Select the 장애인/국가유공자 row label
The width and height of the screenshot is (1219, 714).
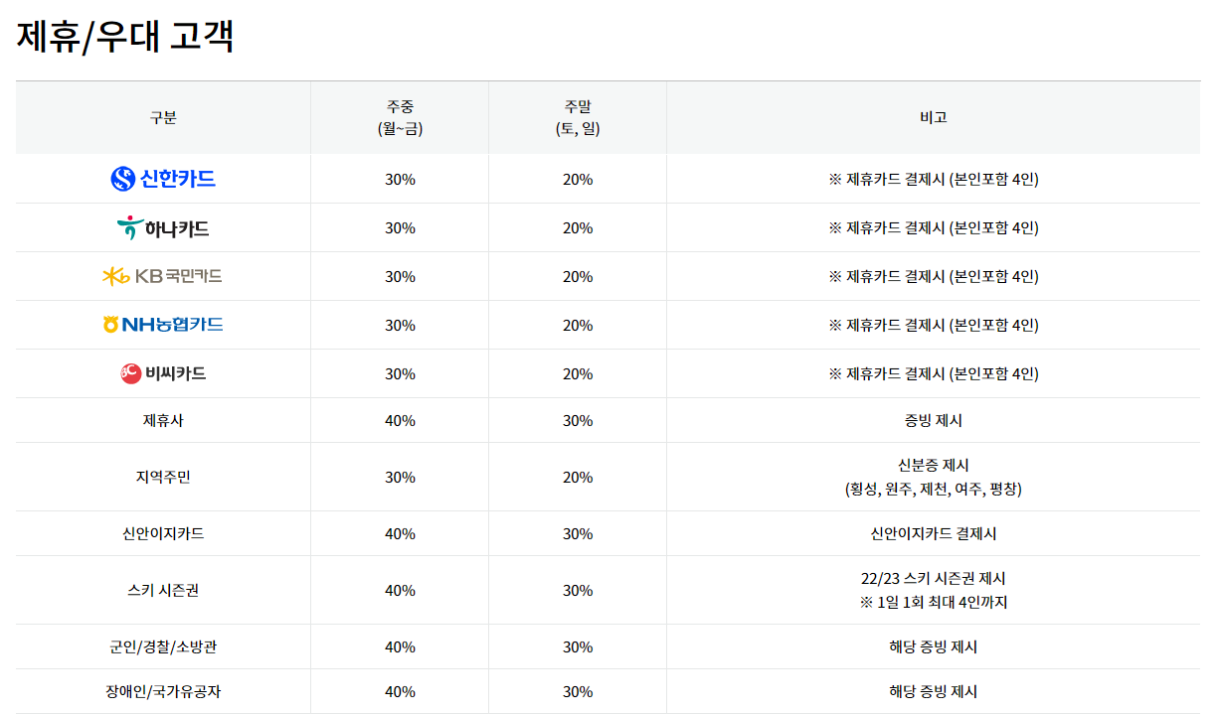click(163, 691)
